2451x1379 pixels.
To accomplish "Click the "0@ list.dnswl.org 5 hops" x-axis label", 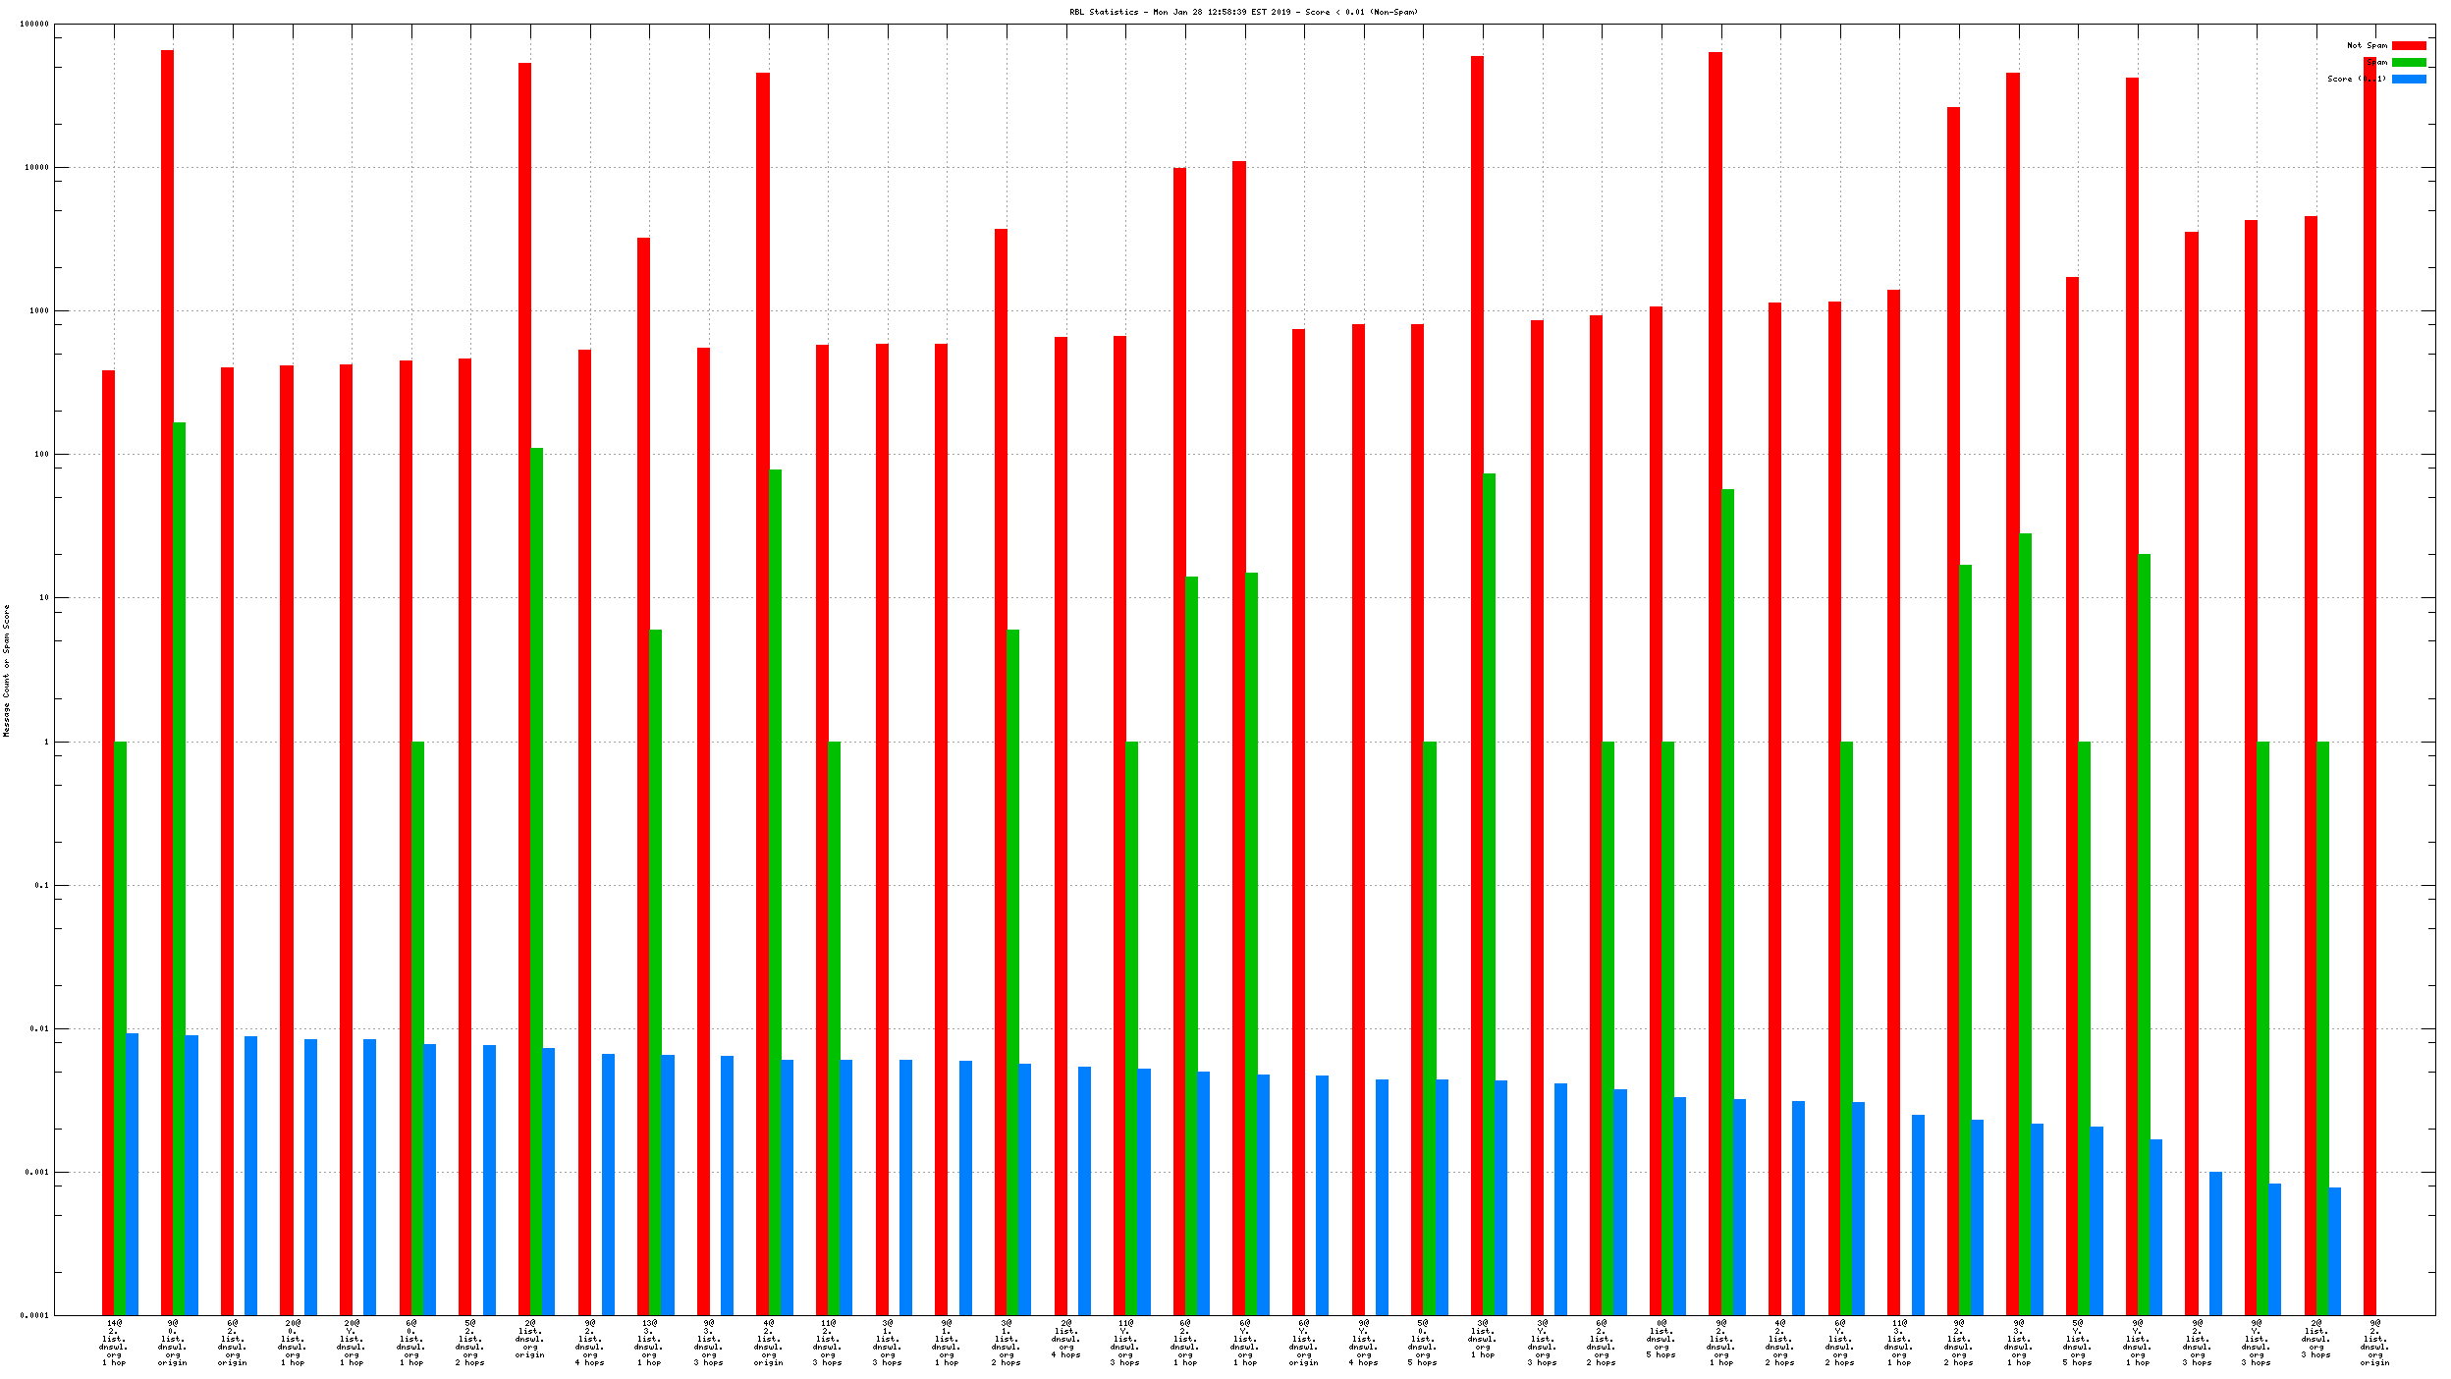I will 1661,1339.
